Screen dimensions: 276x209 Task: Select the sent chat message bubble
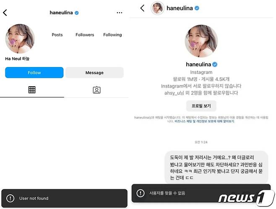click(x=216, y=168)
